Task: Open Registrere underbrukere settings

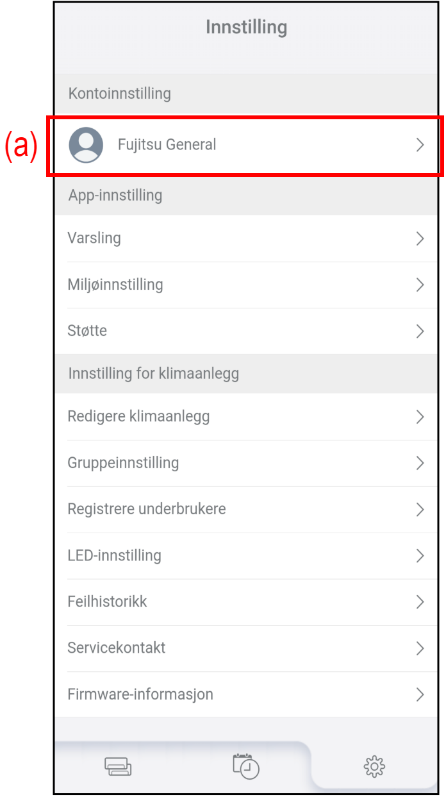Action: 147,509
